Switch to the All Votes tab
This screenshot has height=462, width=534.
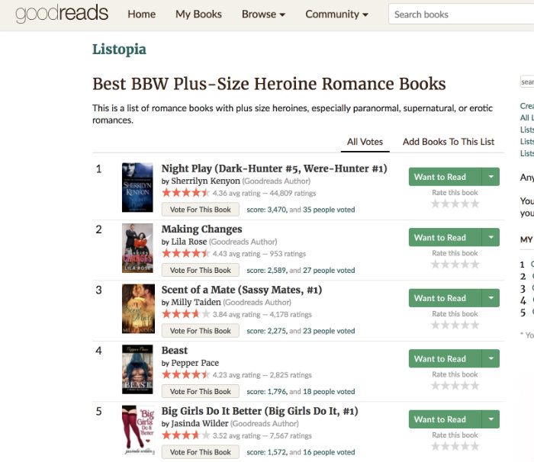coord(365,142)
